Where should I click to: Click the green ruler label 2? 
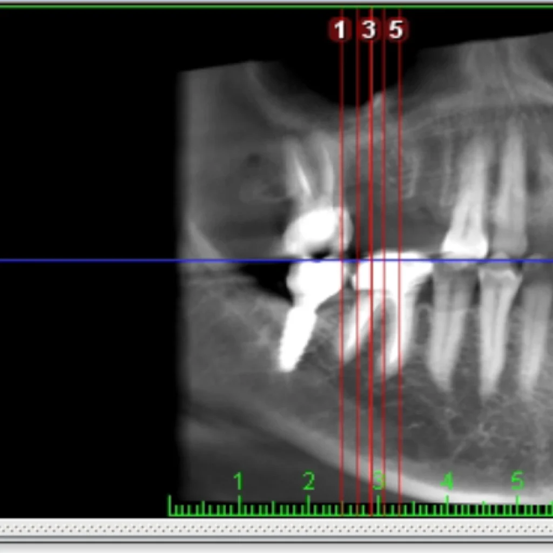point(308,480)
